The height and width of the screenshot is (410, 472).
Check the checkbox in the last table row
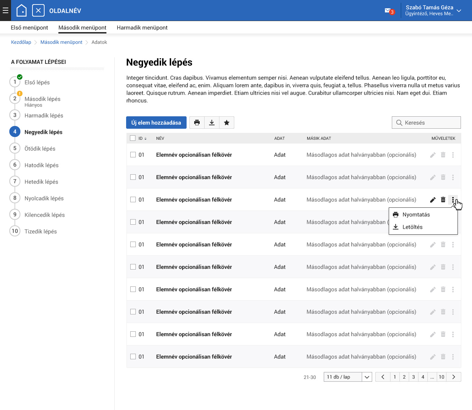click(133, 357)
